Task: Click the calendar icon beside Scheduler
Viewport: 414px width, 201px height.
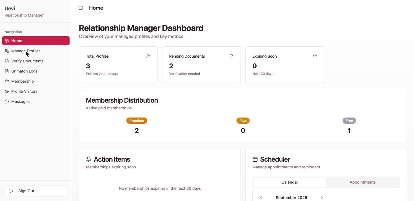Action: 255,159
